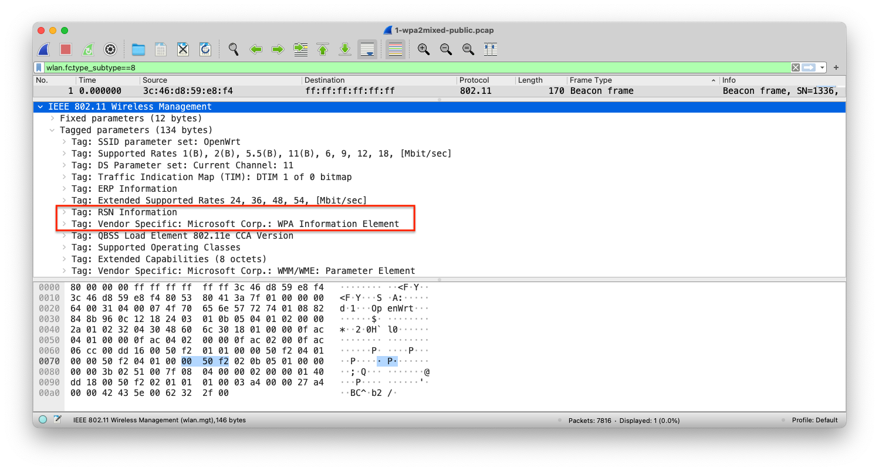Click the Find packet magnifier icon

click(x=234, y=49)
